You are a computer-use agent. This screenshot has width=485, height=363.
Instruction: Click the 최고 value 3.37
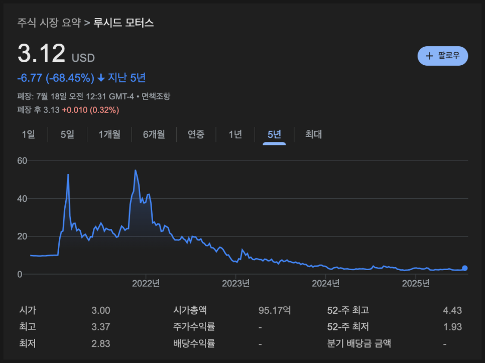(101, 327)
